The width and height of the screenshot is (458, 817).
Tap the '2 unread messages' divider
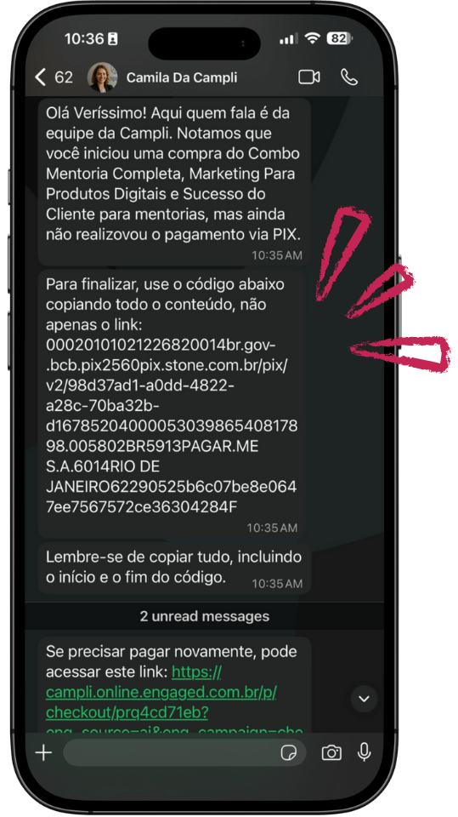click(205, 616)
